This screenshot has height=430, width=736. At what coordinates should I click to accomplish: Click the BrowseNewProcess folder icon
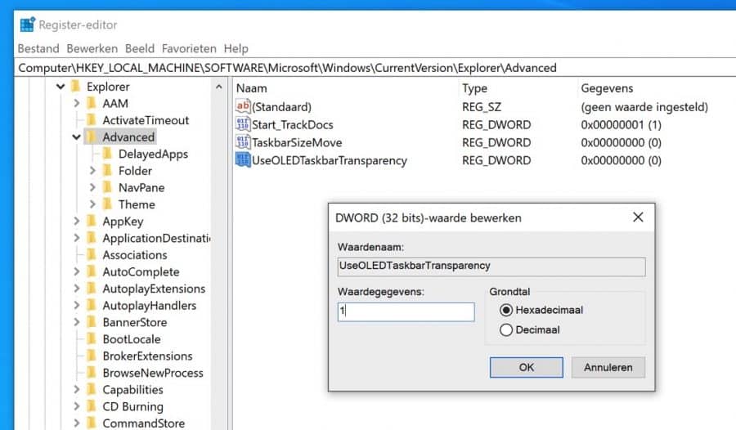(x=92, y=373)
